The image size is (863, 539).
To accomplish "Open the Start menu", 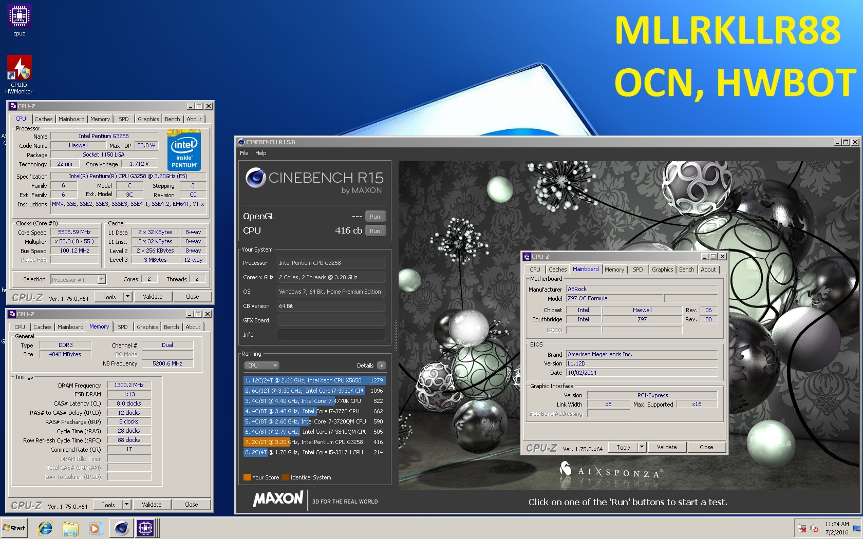I will 14,528.
